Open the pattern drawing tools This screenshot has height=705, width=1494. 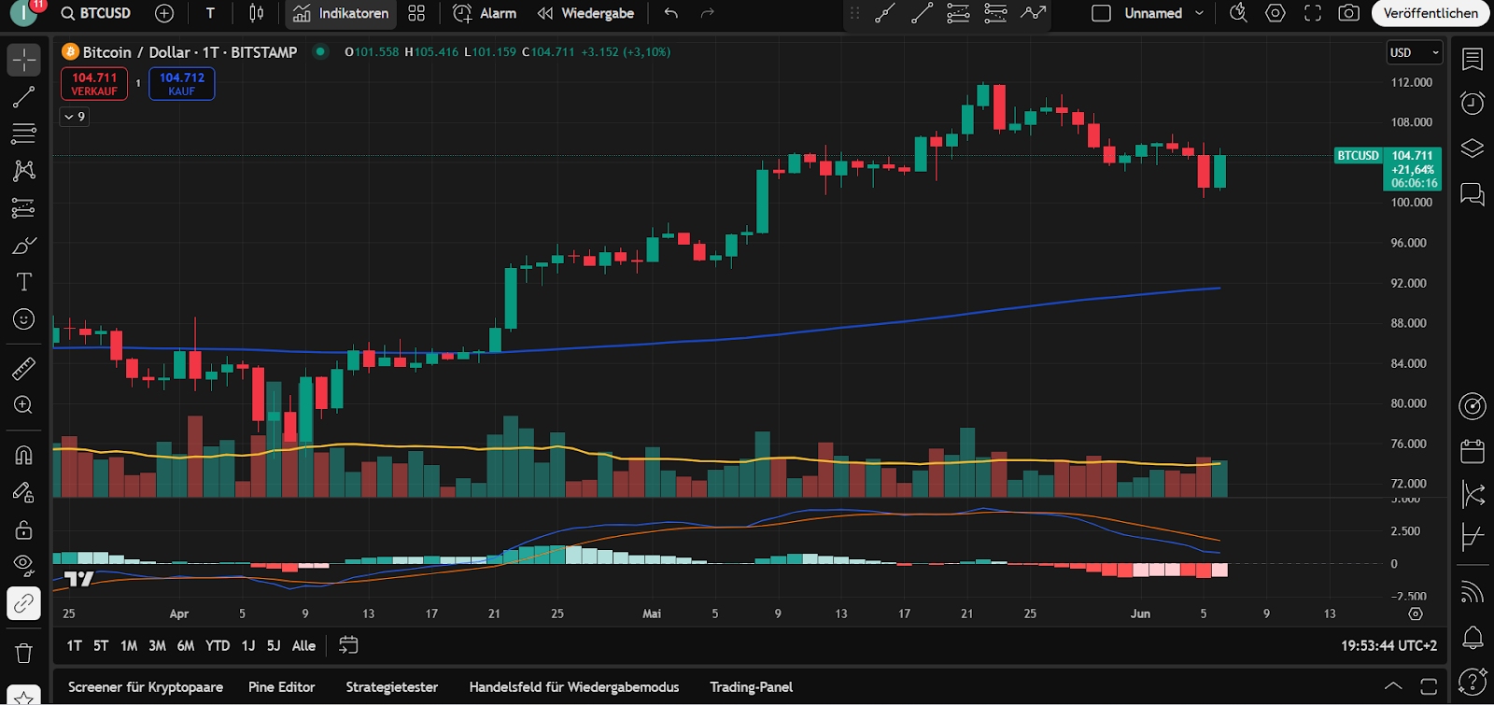(x=24, y=170)
